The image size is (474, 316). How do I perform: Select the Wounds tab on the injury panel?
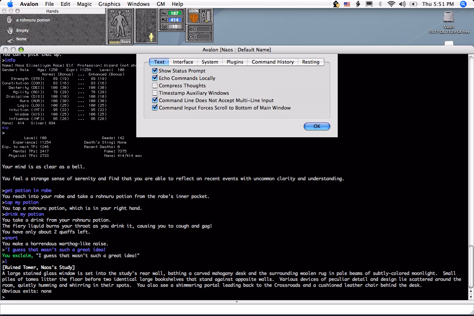(114, 42)
